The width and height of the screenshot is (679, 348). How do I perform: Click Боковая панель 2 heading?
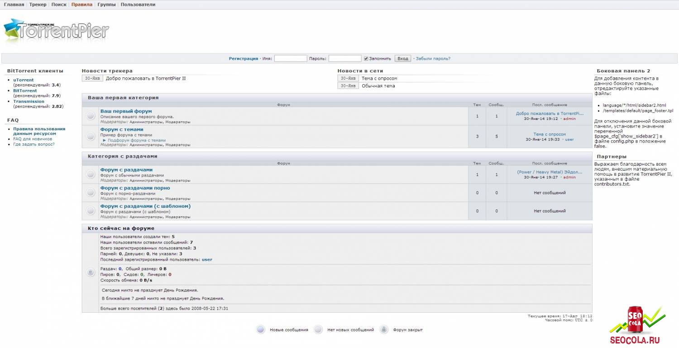(x=623, y=71)
